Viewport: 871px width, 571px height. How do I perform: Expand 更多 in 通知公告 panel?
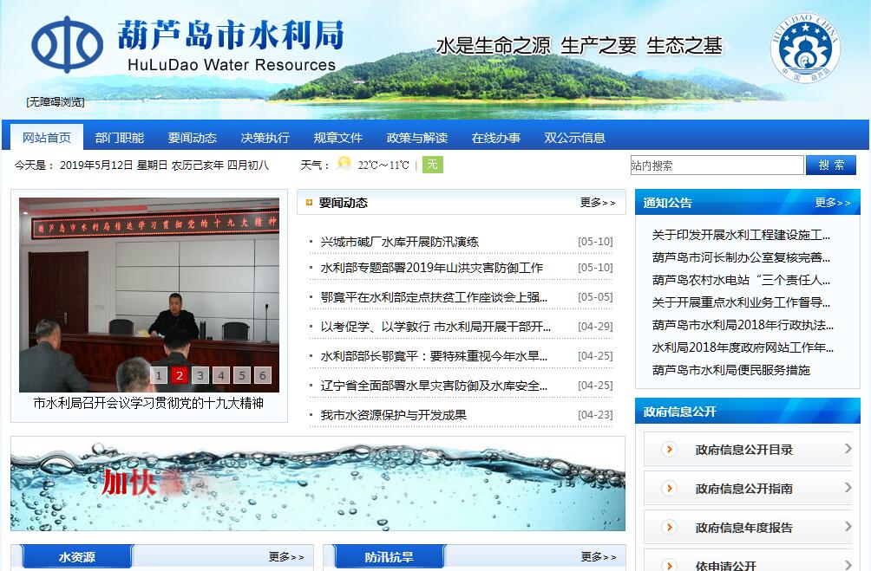coord(832,203)
